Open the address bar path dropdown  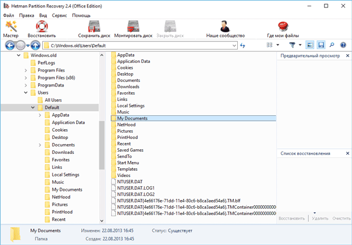click(x=234, y=46)
